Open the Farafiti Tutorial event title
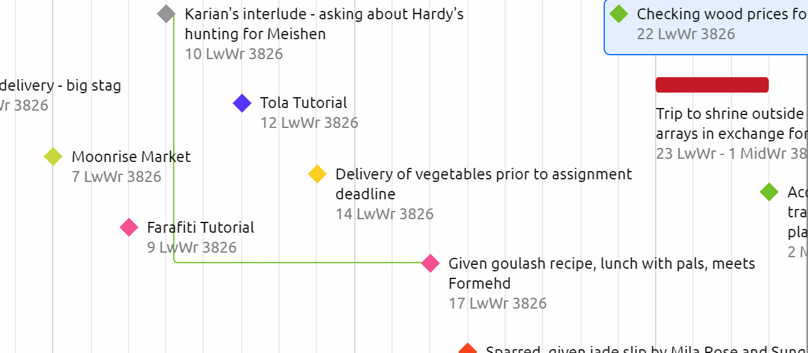Viewport: 808px width, 353px height. click(x=201, y=227)
